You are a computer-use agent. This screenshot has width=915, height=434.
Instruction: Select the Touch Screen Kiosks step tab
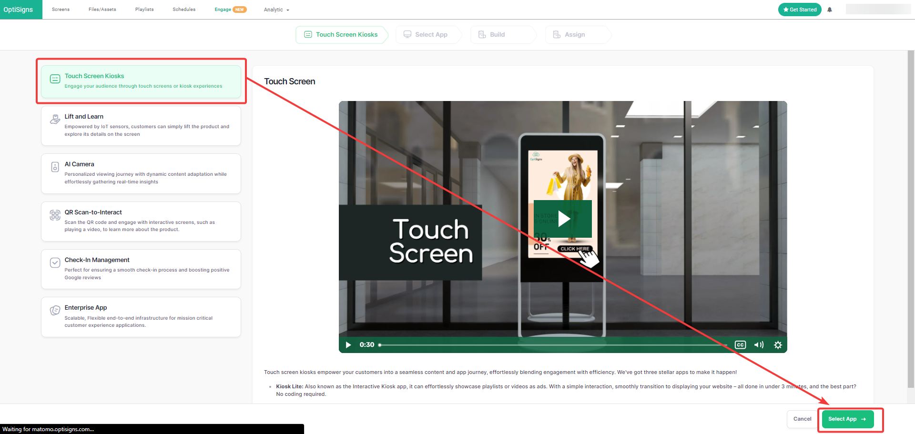[341, 35]
